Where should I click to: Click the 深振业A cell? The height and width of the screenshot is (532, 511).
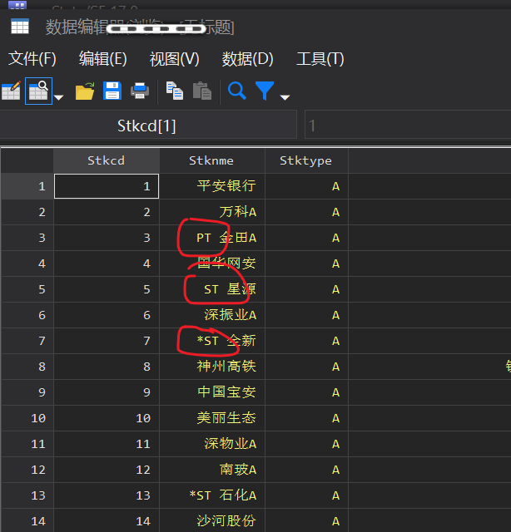(x=212, y=315)
